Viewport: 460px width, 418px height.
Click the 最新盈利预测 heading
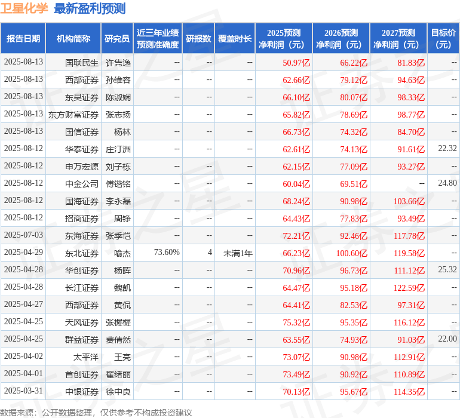(x=90, y=8)
